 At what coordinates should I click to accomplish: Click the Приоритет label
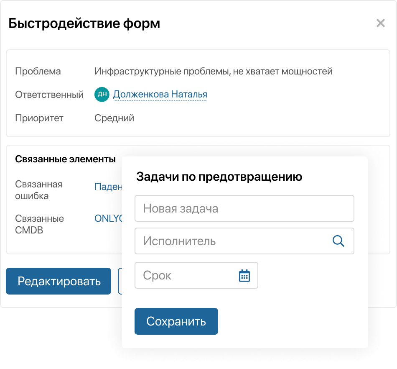39,118
